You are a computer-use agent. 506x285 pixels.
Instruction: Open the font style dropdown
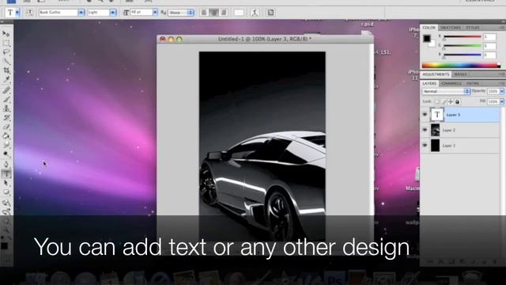[x=112, y=13]
